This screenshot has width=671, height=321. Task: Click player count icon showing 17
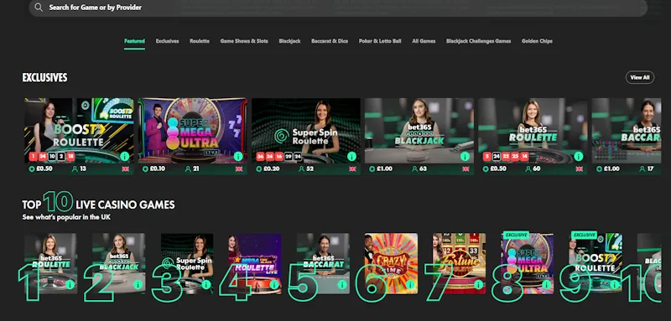click(x=642, y=168)
